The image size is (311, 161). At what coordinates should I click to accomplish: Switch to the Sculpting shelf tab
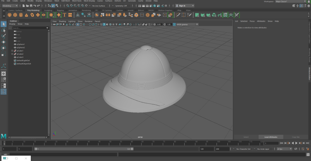coord(48,10)
